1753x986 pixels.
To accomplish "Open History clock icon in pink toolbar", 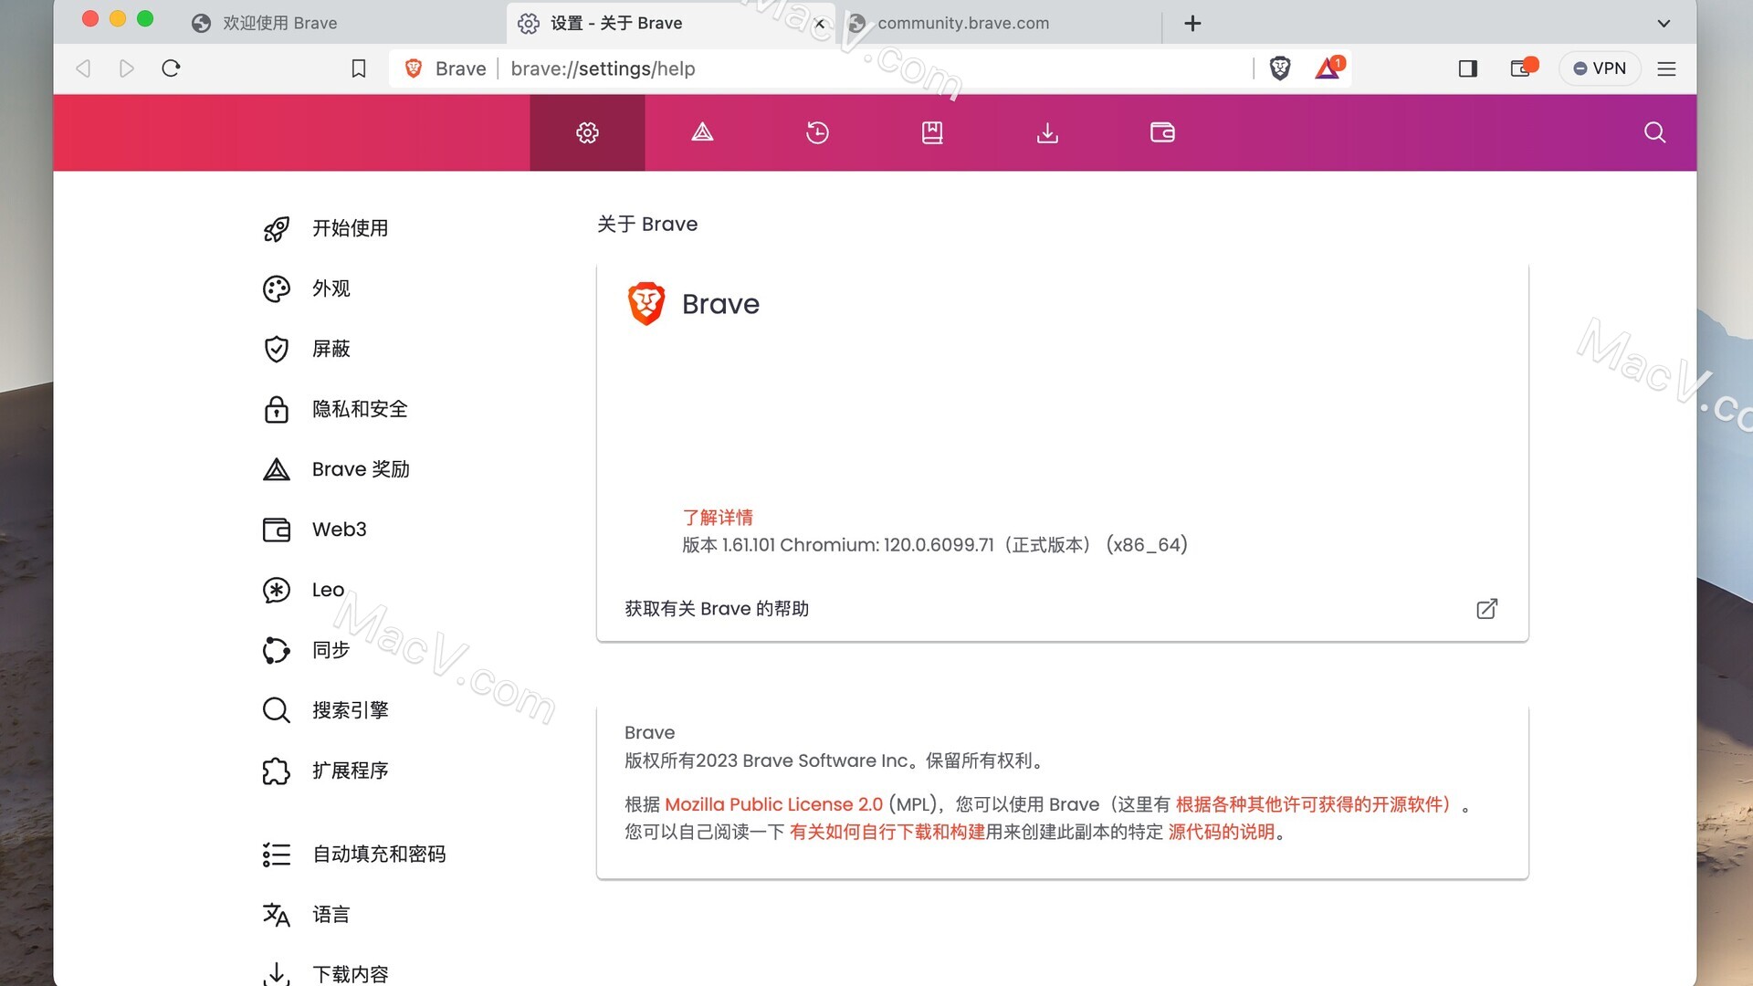I will click(817, 133).
